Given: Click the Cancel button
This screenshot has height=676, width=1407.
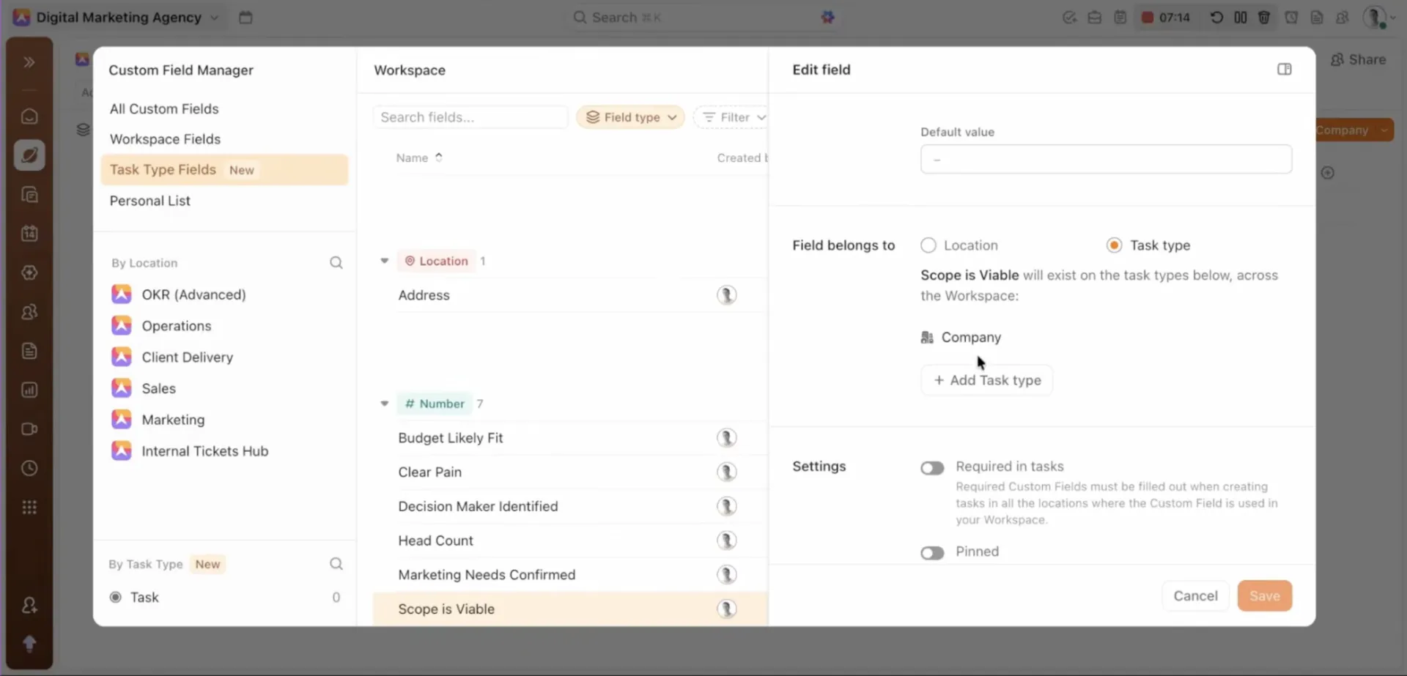Looking at the screenshot, I should 1195,596.
